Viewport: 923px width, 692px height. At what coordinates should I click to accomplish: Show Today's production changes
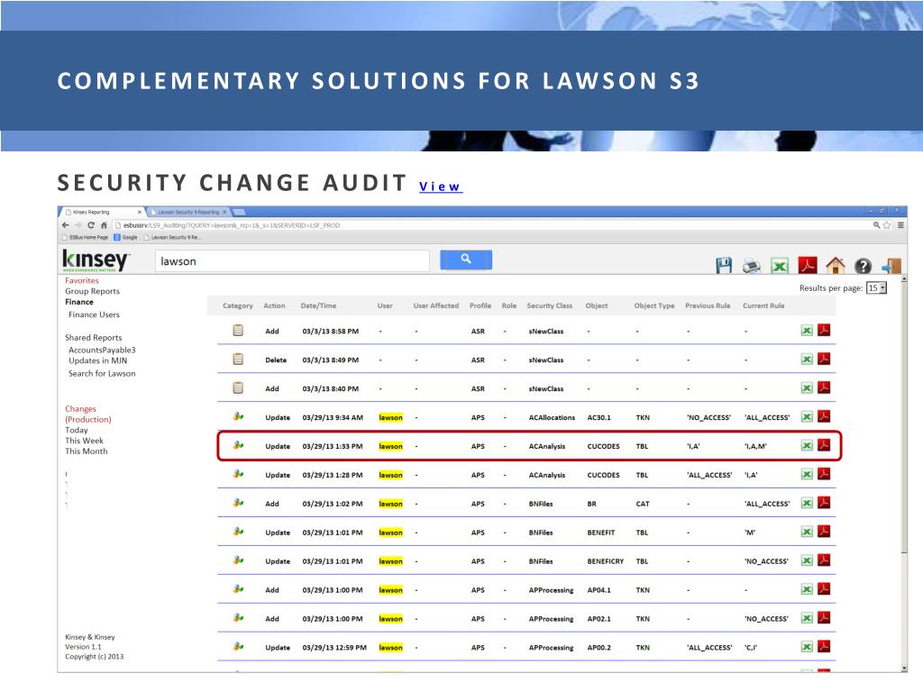[x=77, y=430]
